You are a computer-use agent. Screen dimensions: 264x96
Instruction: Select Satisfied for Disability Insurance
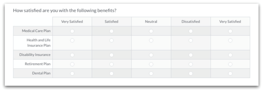tap(111, 55)
